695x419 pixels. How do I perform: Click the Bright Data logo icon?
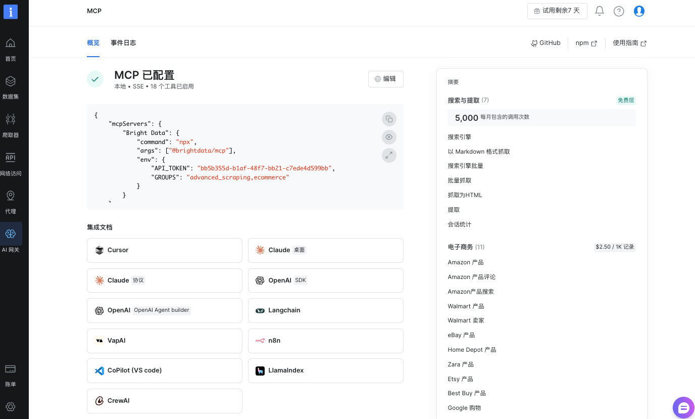click(x=11, y=12)
